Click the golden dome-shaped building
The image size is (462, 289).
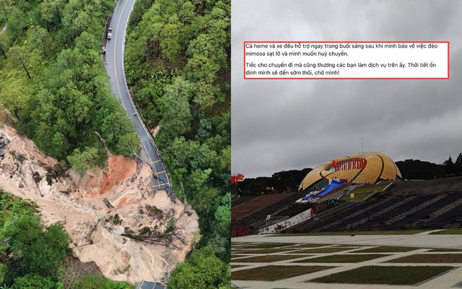[351, 170]
